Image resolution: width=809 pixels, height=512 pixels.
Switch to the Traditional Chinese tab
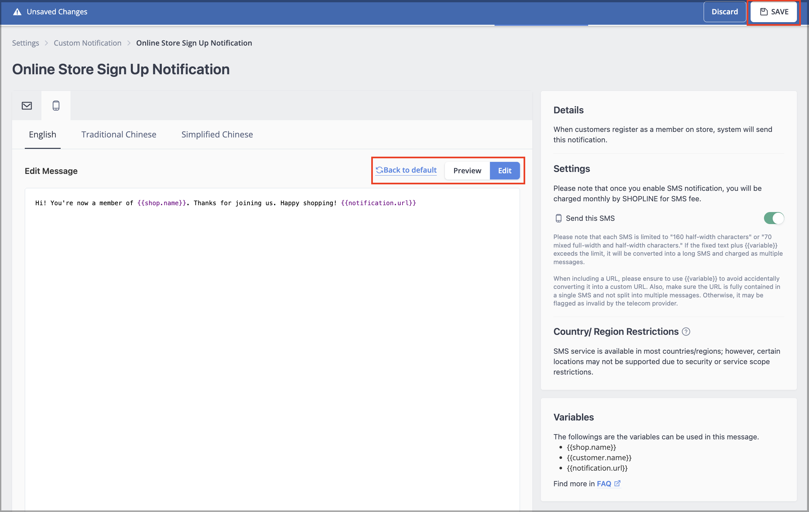tap(119, 135)
